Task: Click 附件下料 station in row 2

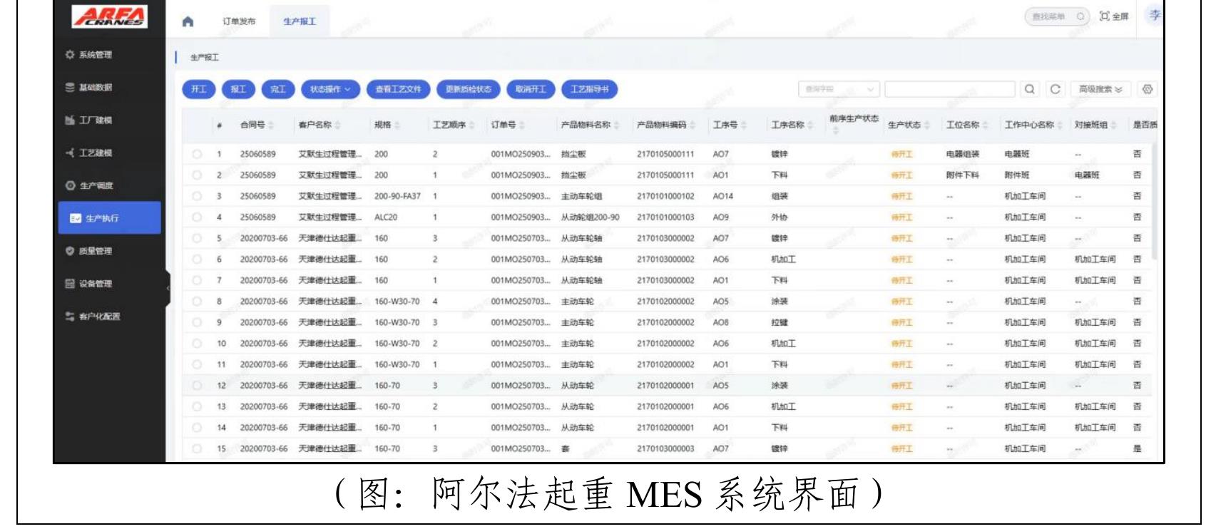Action: [x=963, y=175]
